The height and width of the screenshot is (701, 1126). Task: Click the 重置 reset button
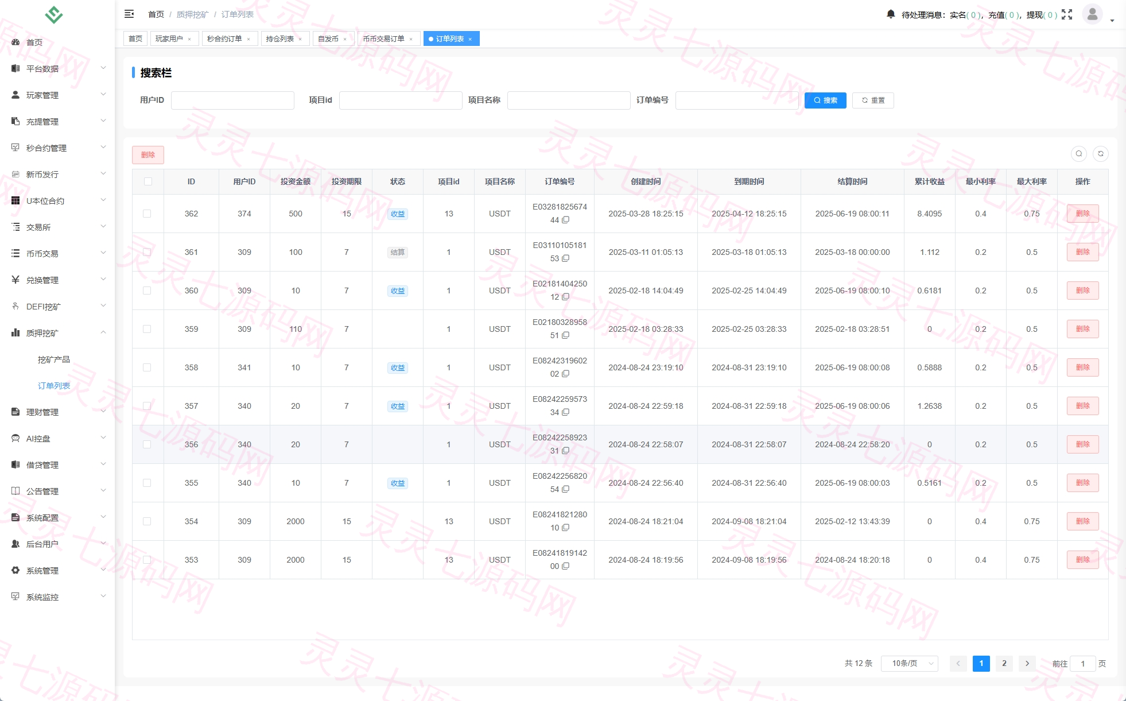tap(873, 100)
